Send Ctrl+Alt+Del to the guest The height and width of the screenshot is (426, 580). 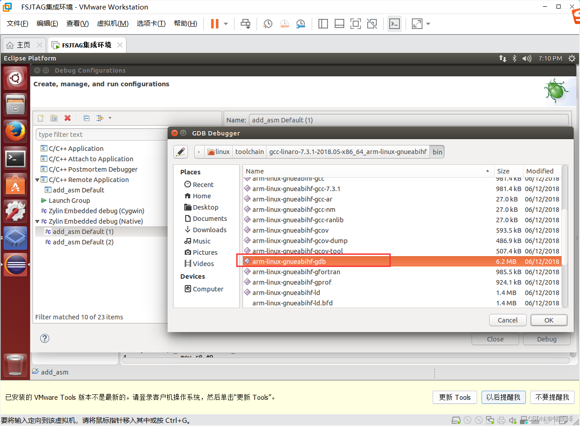(x=245, y=23)
